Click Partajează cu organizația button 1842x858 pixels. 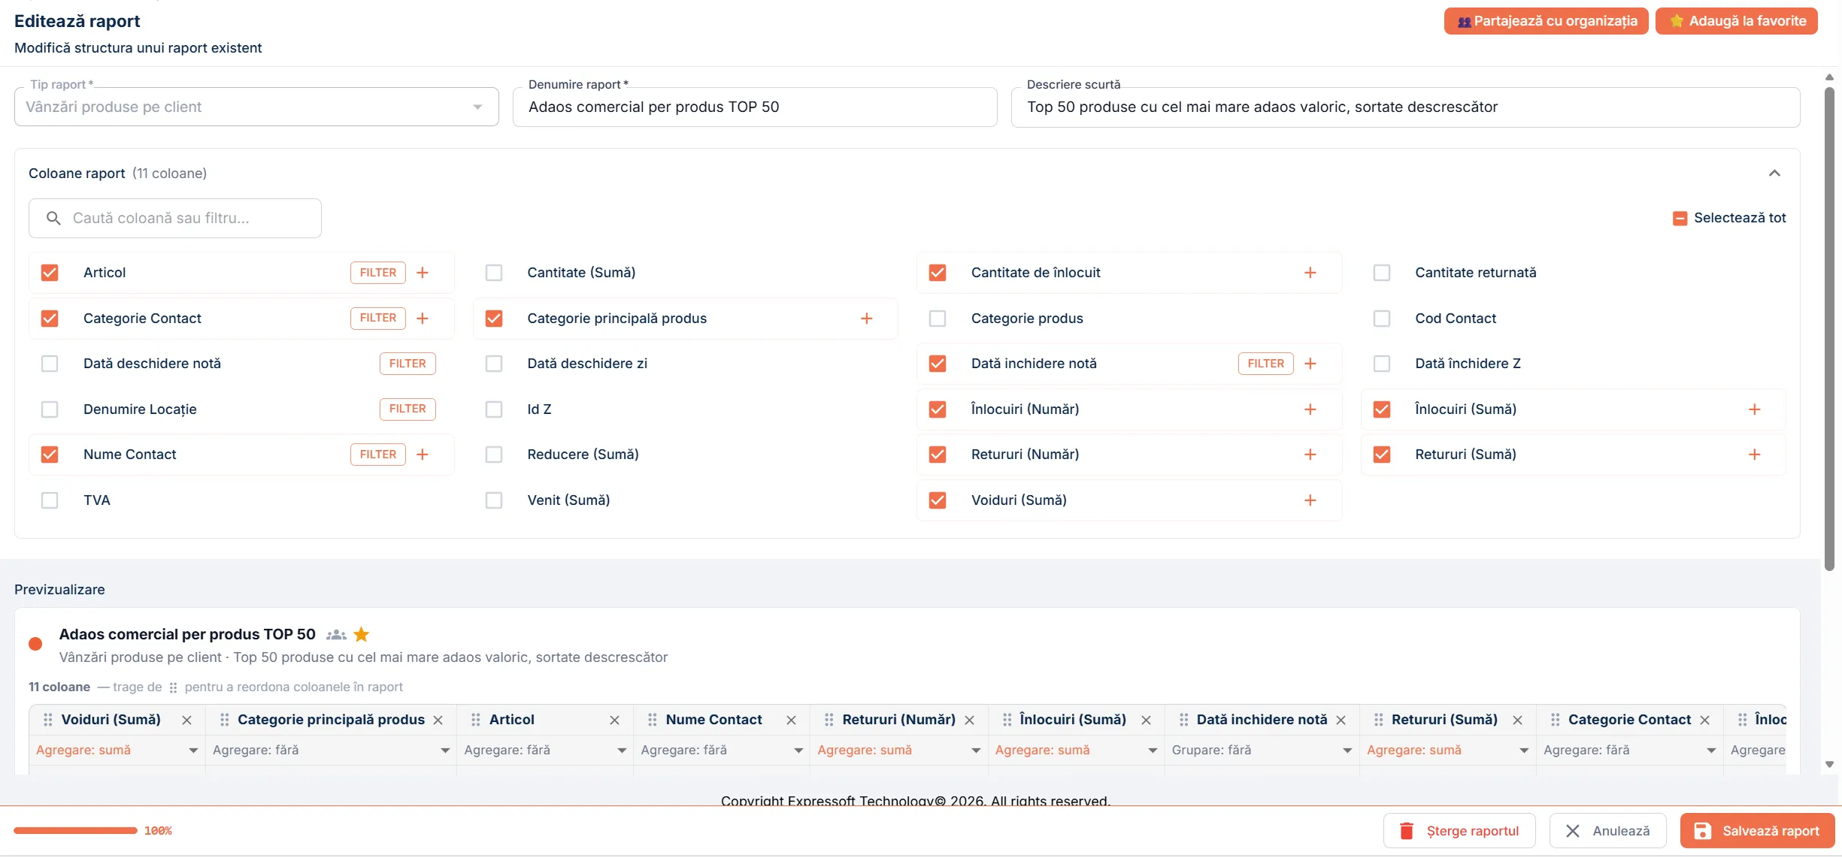[1547, 21]
